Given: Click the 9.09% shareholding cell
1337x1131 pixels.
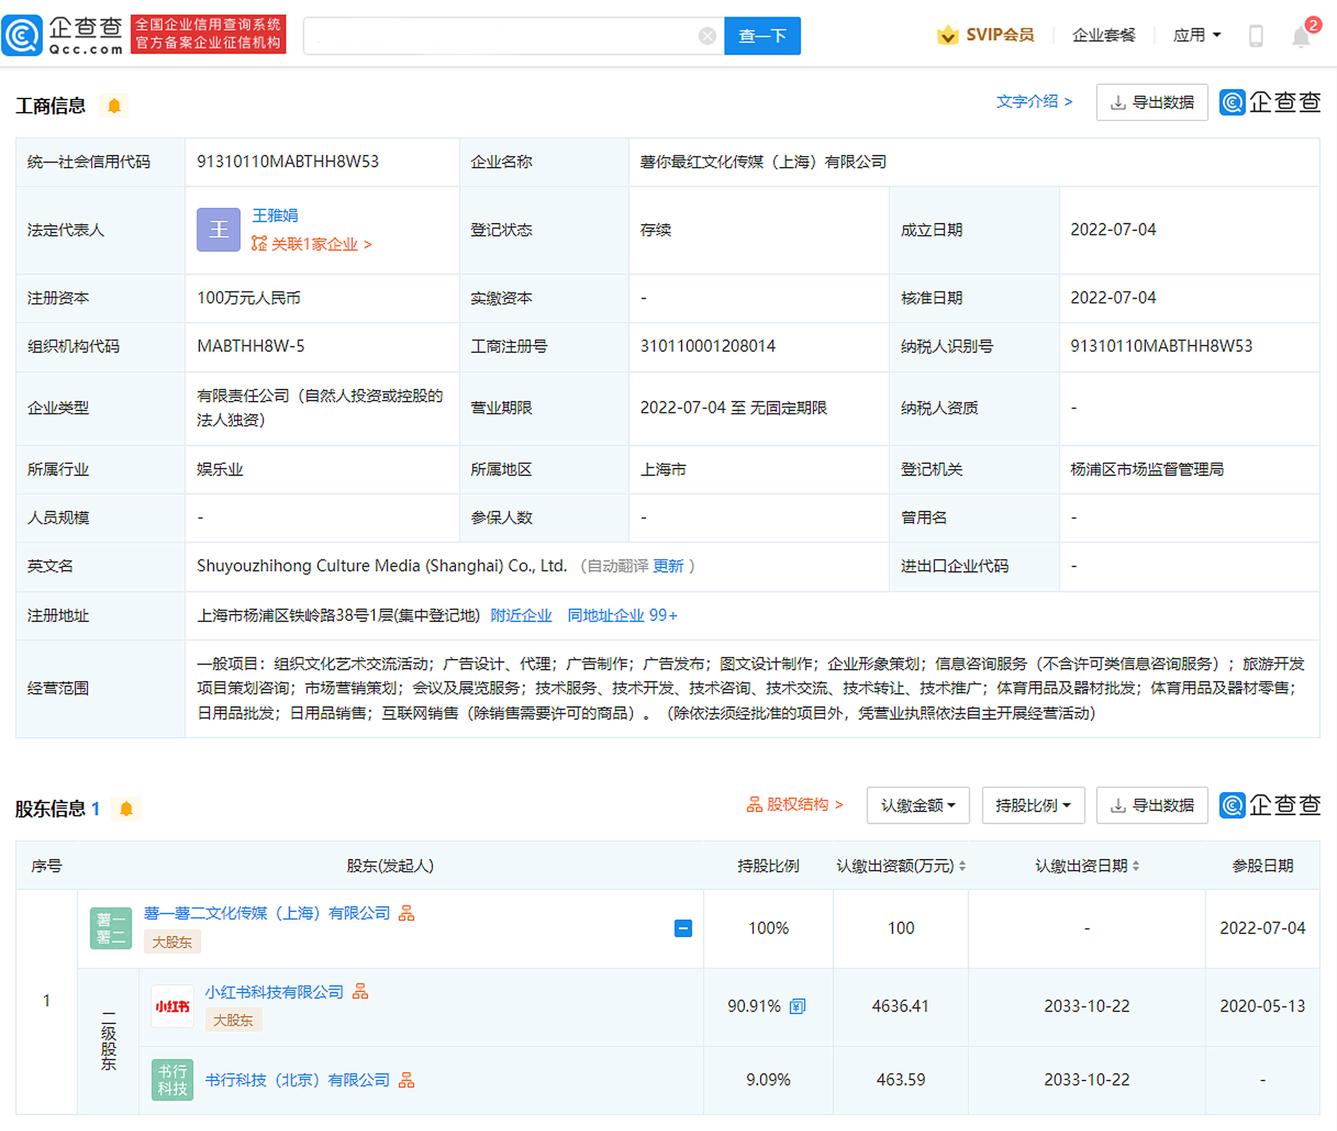Looking at the screenshot, I should click(x=768, y=1080).
